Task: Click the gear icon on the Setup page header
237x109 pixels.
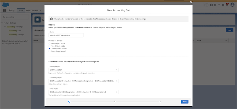Action: click(38, 19)
